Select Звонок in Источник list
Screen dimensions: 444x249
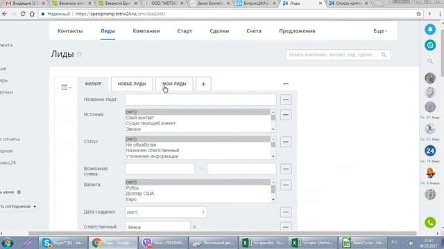click(198, 129)
